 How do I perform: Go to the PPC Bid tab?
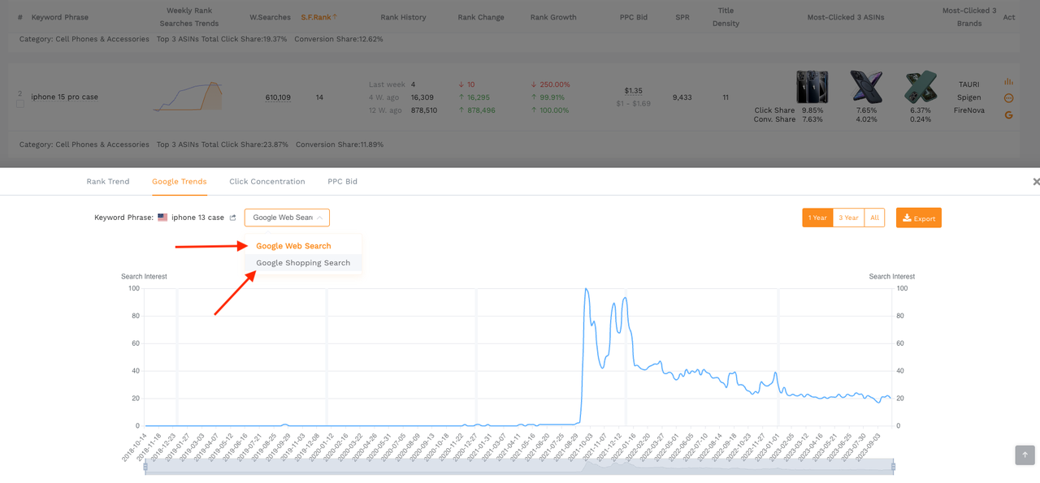coord(342,182)
